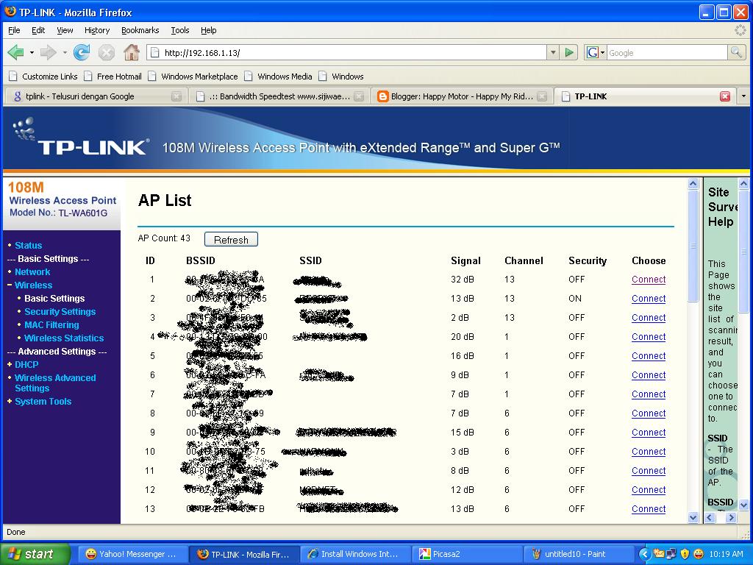Open the Windows Media bookmark

(x=279, y=77)
